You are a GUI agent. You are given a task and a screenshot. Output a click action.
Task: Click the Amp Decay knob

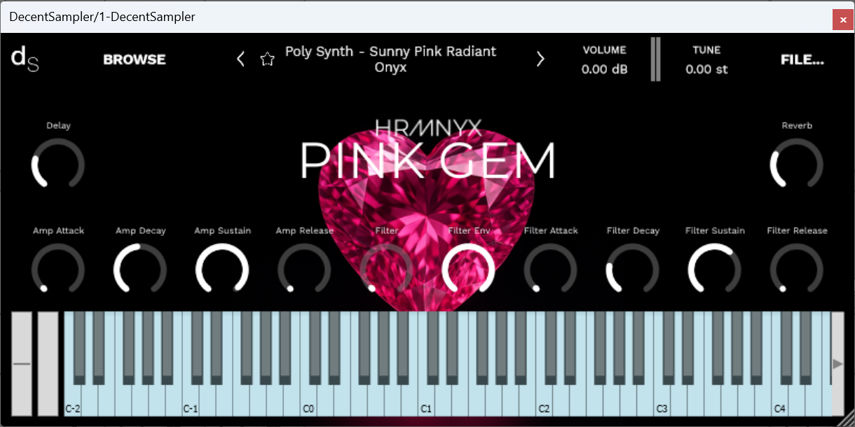(x=140, y=270)
